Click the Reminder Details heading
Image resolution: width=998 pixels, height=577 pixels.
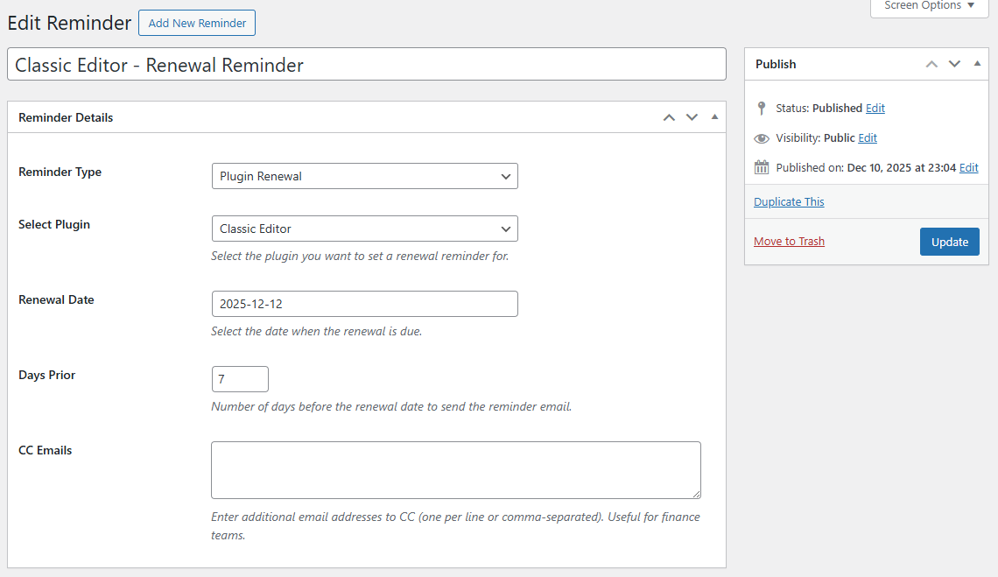[x=66, y=118]
